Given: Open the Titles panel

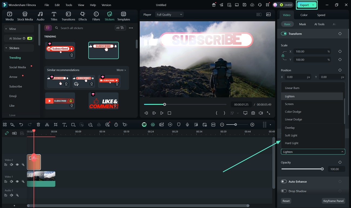Looking at the screenshot, I should coord(54,16).
